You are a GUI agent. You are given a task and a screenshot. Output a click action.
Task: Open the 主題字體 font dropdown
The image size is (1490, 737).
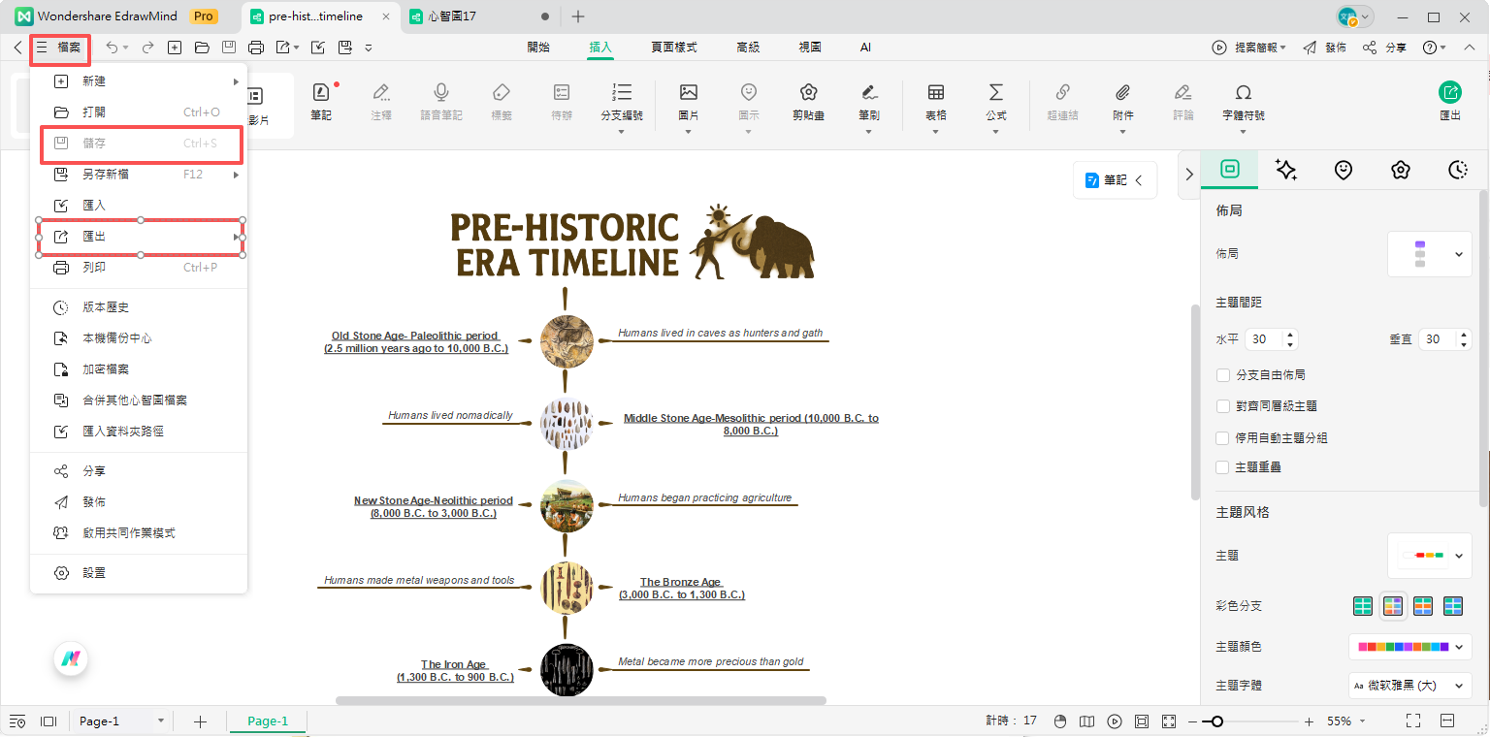(x=1409, y=686)
